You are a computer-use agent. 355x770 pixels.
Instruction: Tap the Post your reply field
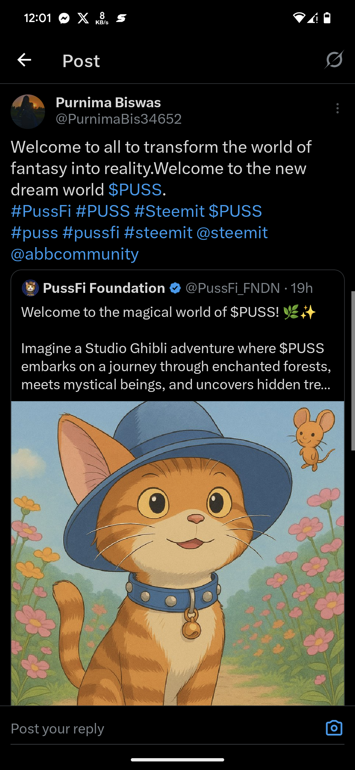164,728
